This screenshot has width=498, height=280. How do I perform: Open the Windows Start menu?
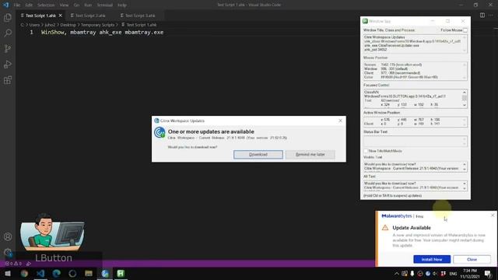pos(8,273)
